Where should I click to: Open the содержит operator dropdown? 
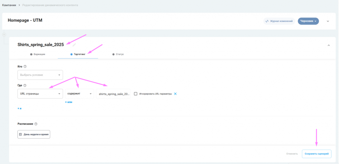pos(79,94)
